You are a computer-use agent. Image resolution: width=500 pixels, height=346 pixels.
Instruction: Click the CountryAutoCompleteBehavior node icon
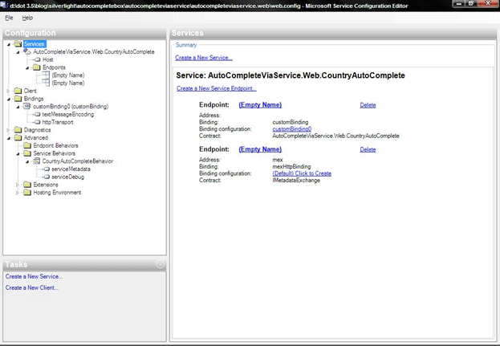pyautogui.click(x=37, y=161)
